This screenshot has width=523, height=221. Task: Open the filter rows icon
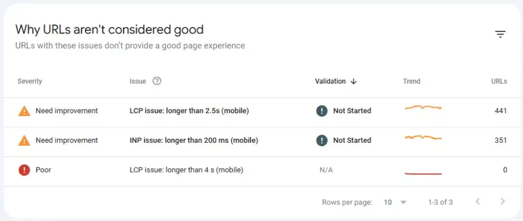click(500, 34)
